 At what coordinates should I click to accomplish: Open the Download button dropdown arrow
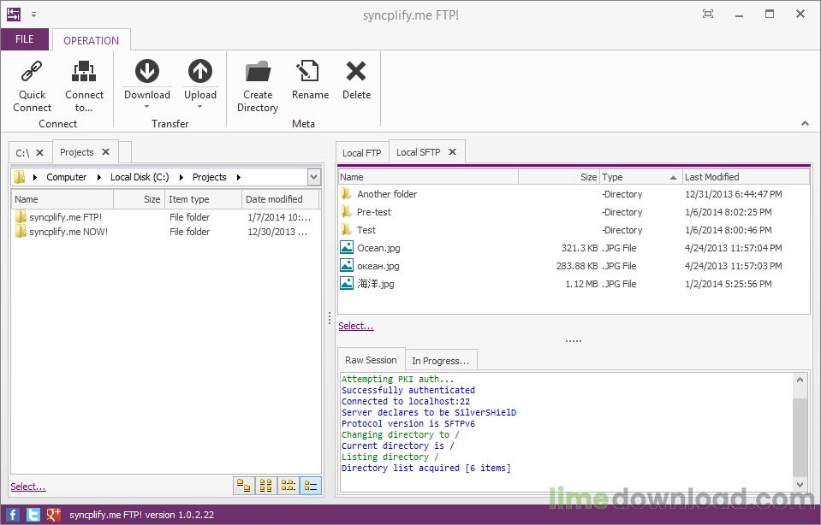pos(146,107)
